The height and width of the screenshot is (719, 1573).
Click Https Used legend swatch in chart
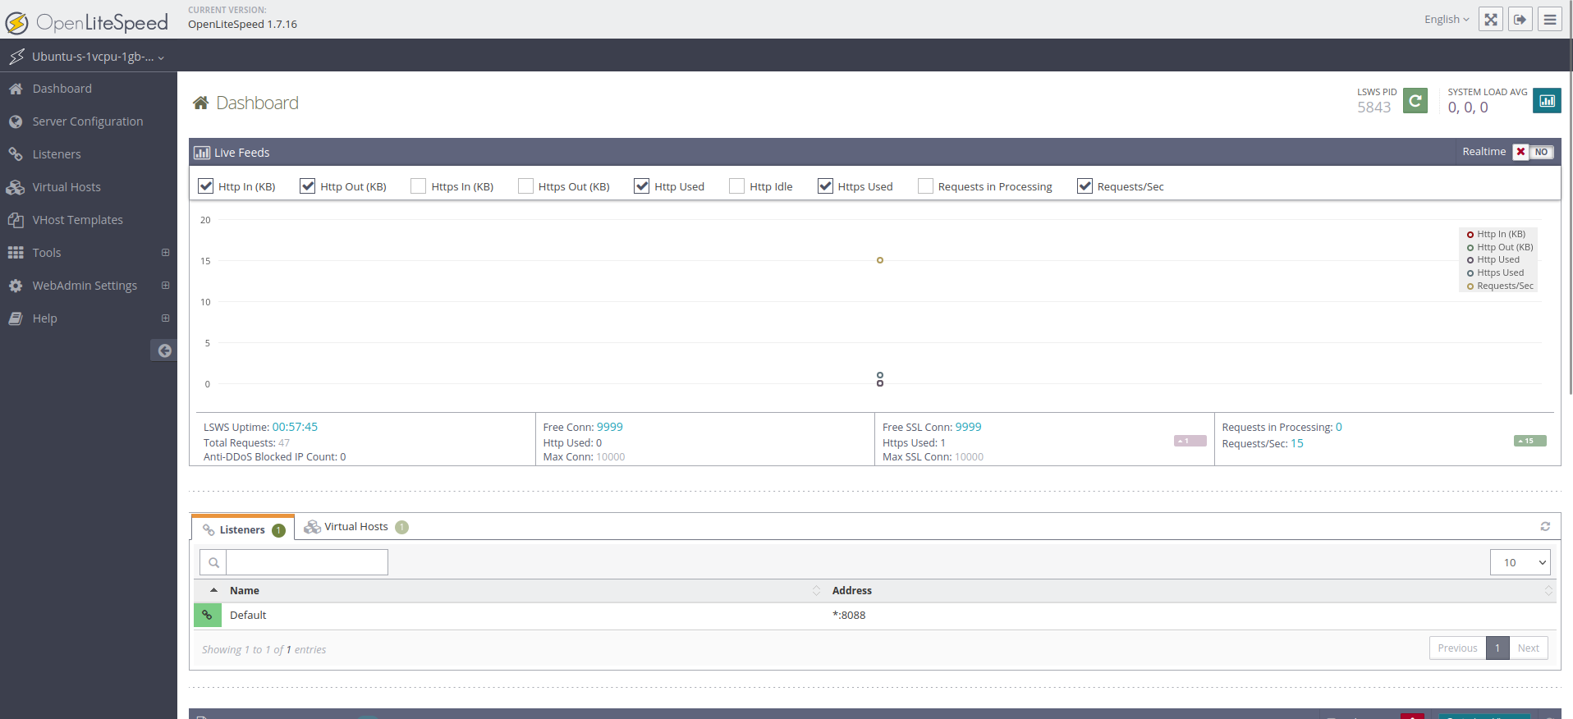point(1470,273)
